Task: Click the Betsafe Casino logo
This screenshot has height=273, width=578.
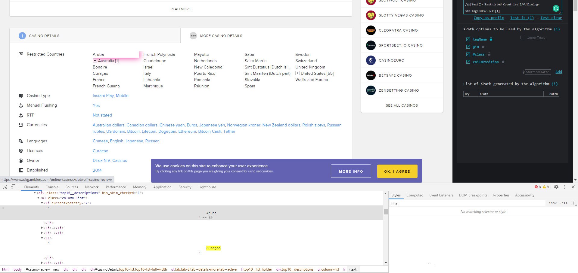Action: (371, 75)
